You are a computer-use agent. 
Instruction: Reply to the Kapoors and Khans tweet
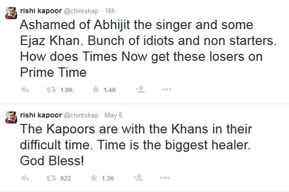click(25, 178)
